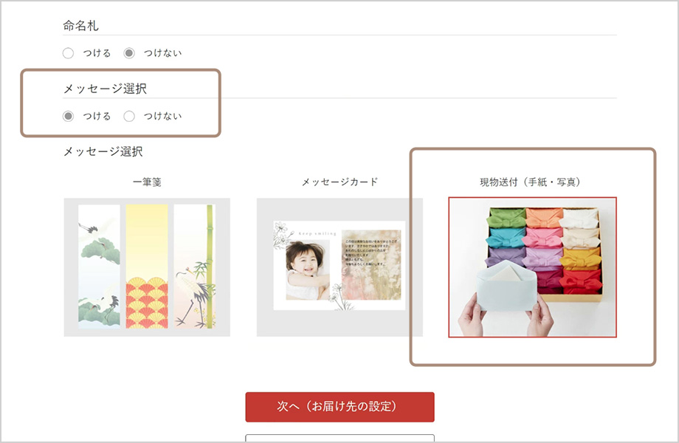This screenshot has width=679, height=443.
Task: Choose "つける" radio under メッセージ選択
Action: [x=68, y=116]
